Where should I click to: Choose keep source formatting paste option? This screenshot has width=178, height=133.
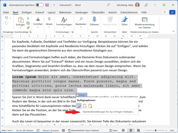tap(79, 106)
